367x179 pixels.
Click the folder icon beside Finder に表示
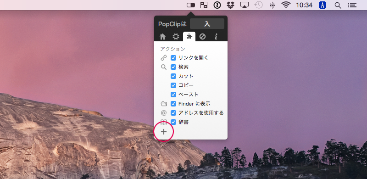tap(164, 104)
